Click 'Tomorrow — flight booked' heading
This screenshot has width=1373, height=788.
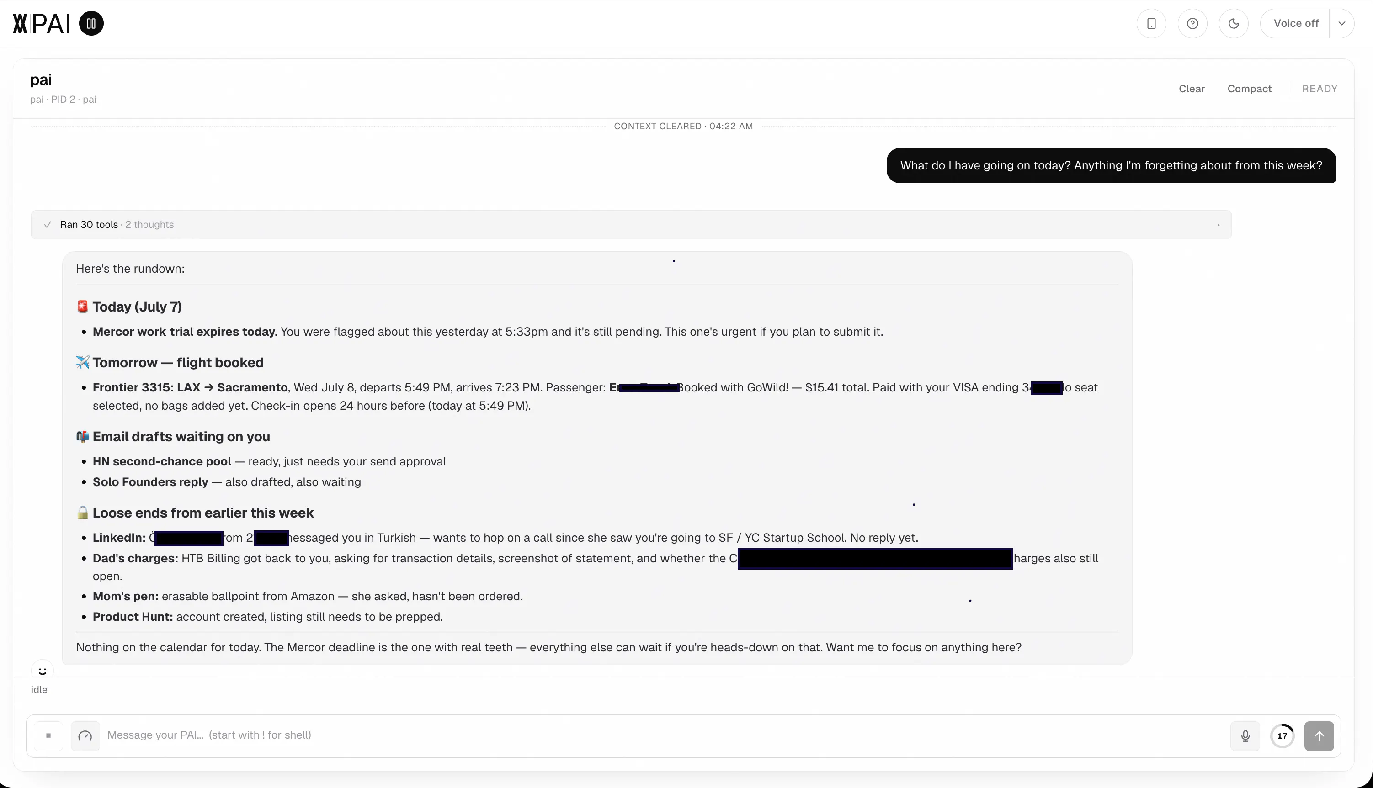point(178,363)
